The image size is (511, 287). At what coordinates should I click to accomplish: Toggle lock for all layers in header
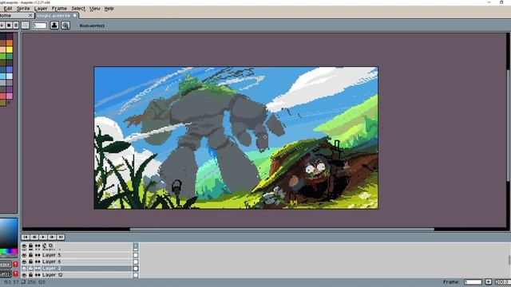pyautogui.click(x=31, y=246)
